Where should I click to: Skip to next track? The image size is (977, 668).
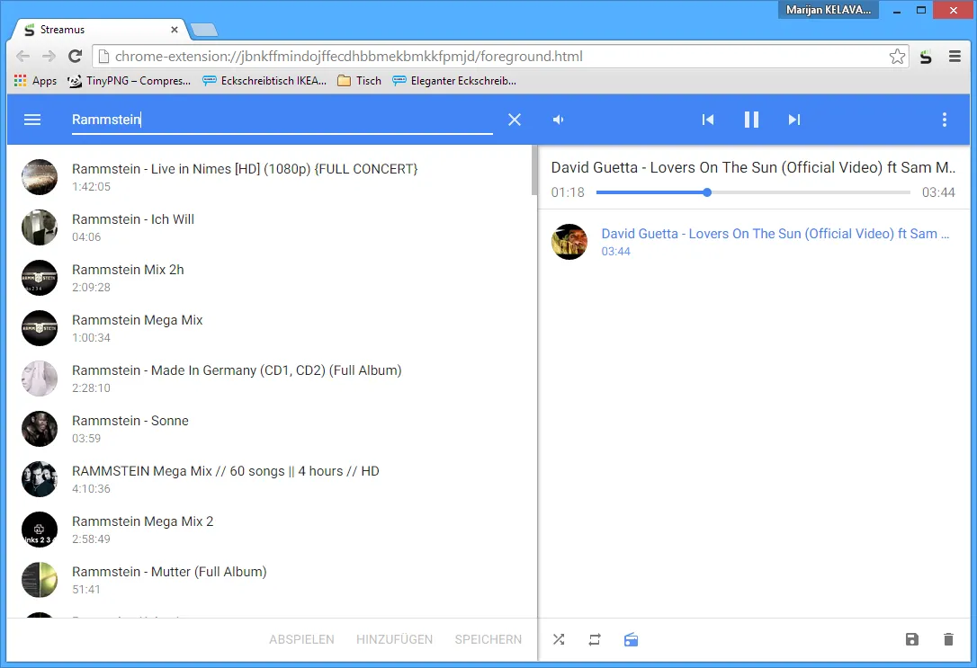click(793, 120)
